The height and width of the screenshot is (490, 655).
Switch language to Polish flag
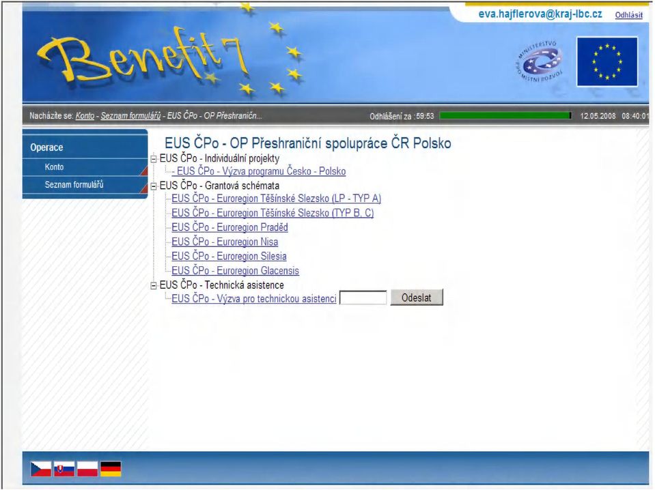(x=87, y=469)
